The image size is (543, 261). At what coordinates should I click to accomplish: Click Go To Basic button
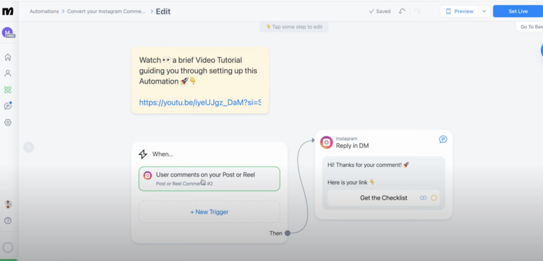click(x=530, y=27)
